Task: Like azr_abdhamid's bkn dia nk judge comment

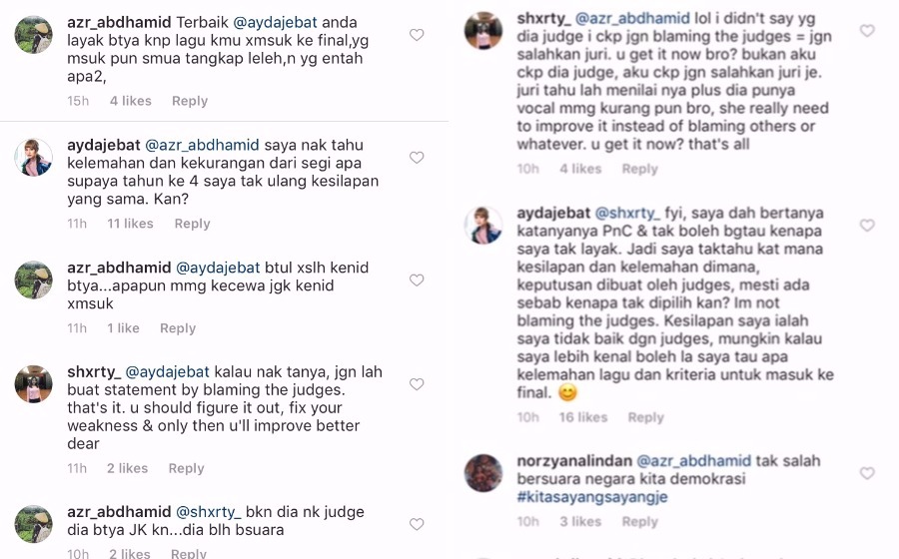Action: point(417,524)
